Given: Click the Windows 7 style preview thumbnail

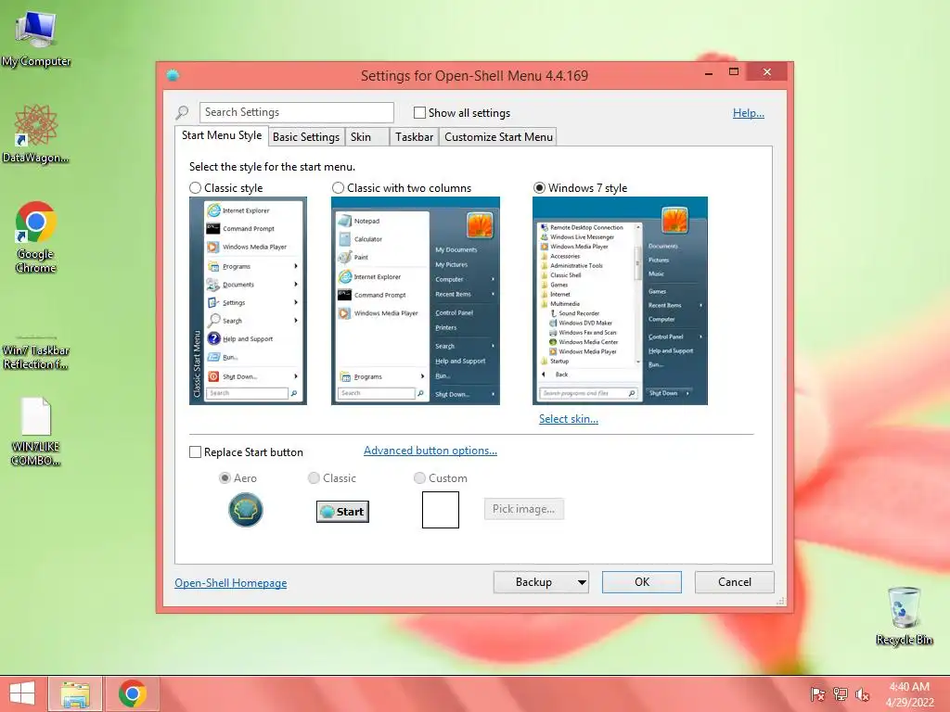Looking at the screenshot, I should click(620, 301).
